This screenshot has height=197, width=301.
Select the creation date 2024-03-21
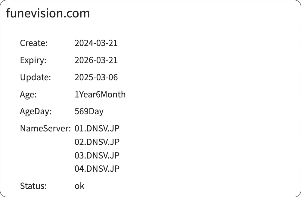[x=96, y=43]
